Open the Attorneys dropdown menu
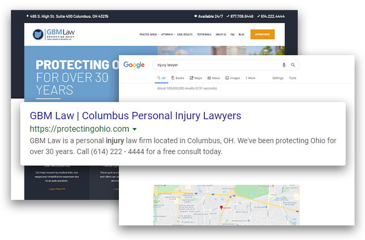Screen dimensions: 365x240 point(168,34)
